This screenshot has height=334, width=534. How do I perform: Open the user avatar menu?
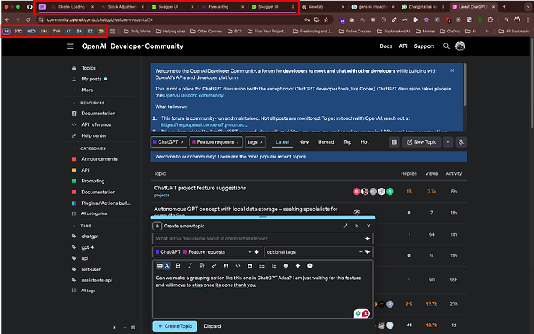coord(460,46)
